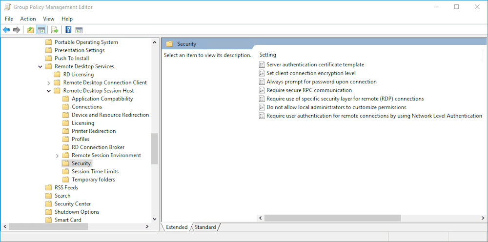This screenshot has width=488, height=242.
Task: Select the Security Center tree item
Action: coord(73,204)
